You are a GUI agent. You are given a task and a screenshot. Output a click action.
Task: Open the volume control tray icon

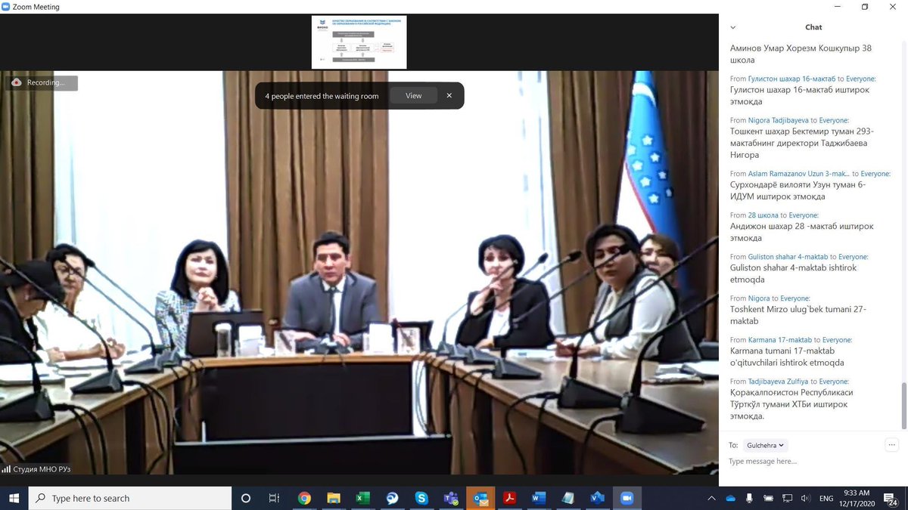click(805, 499)
